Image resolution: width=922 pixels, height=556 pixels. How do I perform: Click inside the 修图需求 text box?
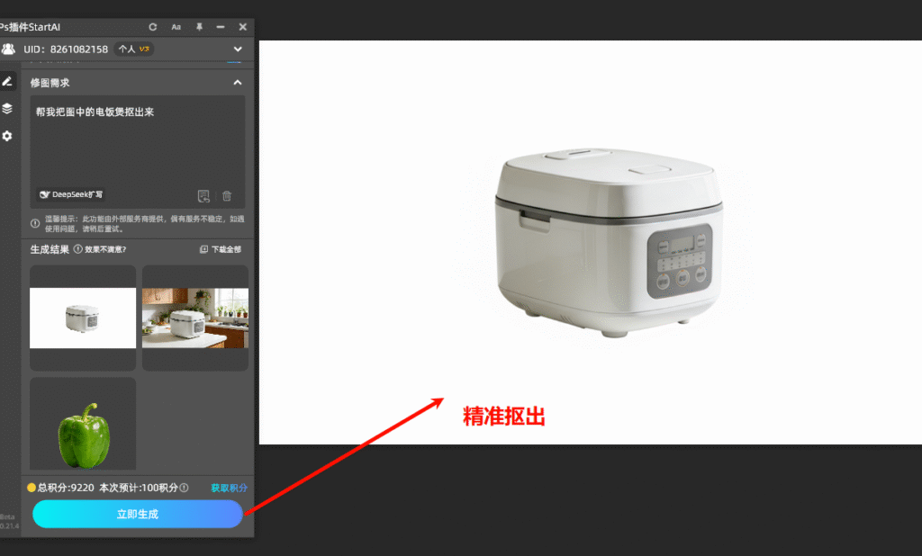click(137, 144)
